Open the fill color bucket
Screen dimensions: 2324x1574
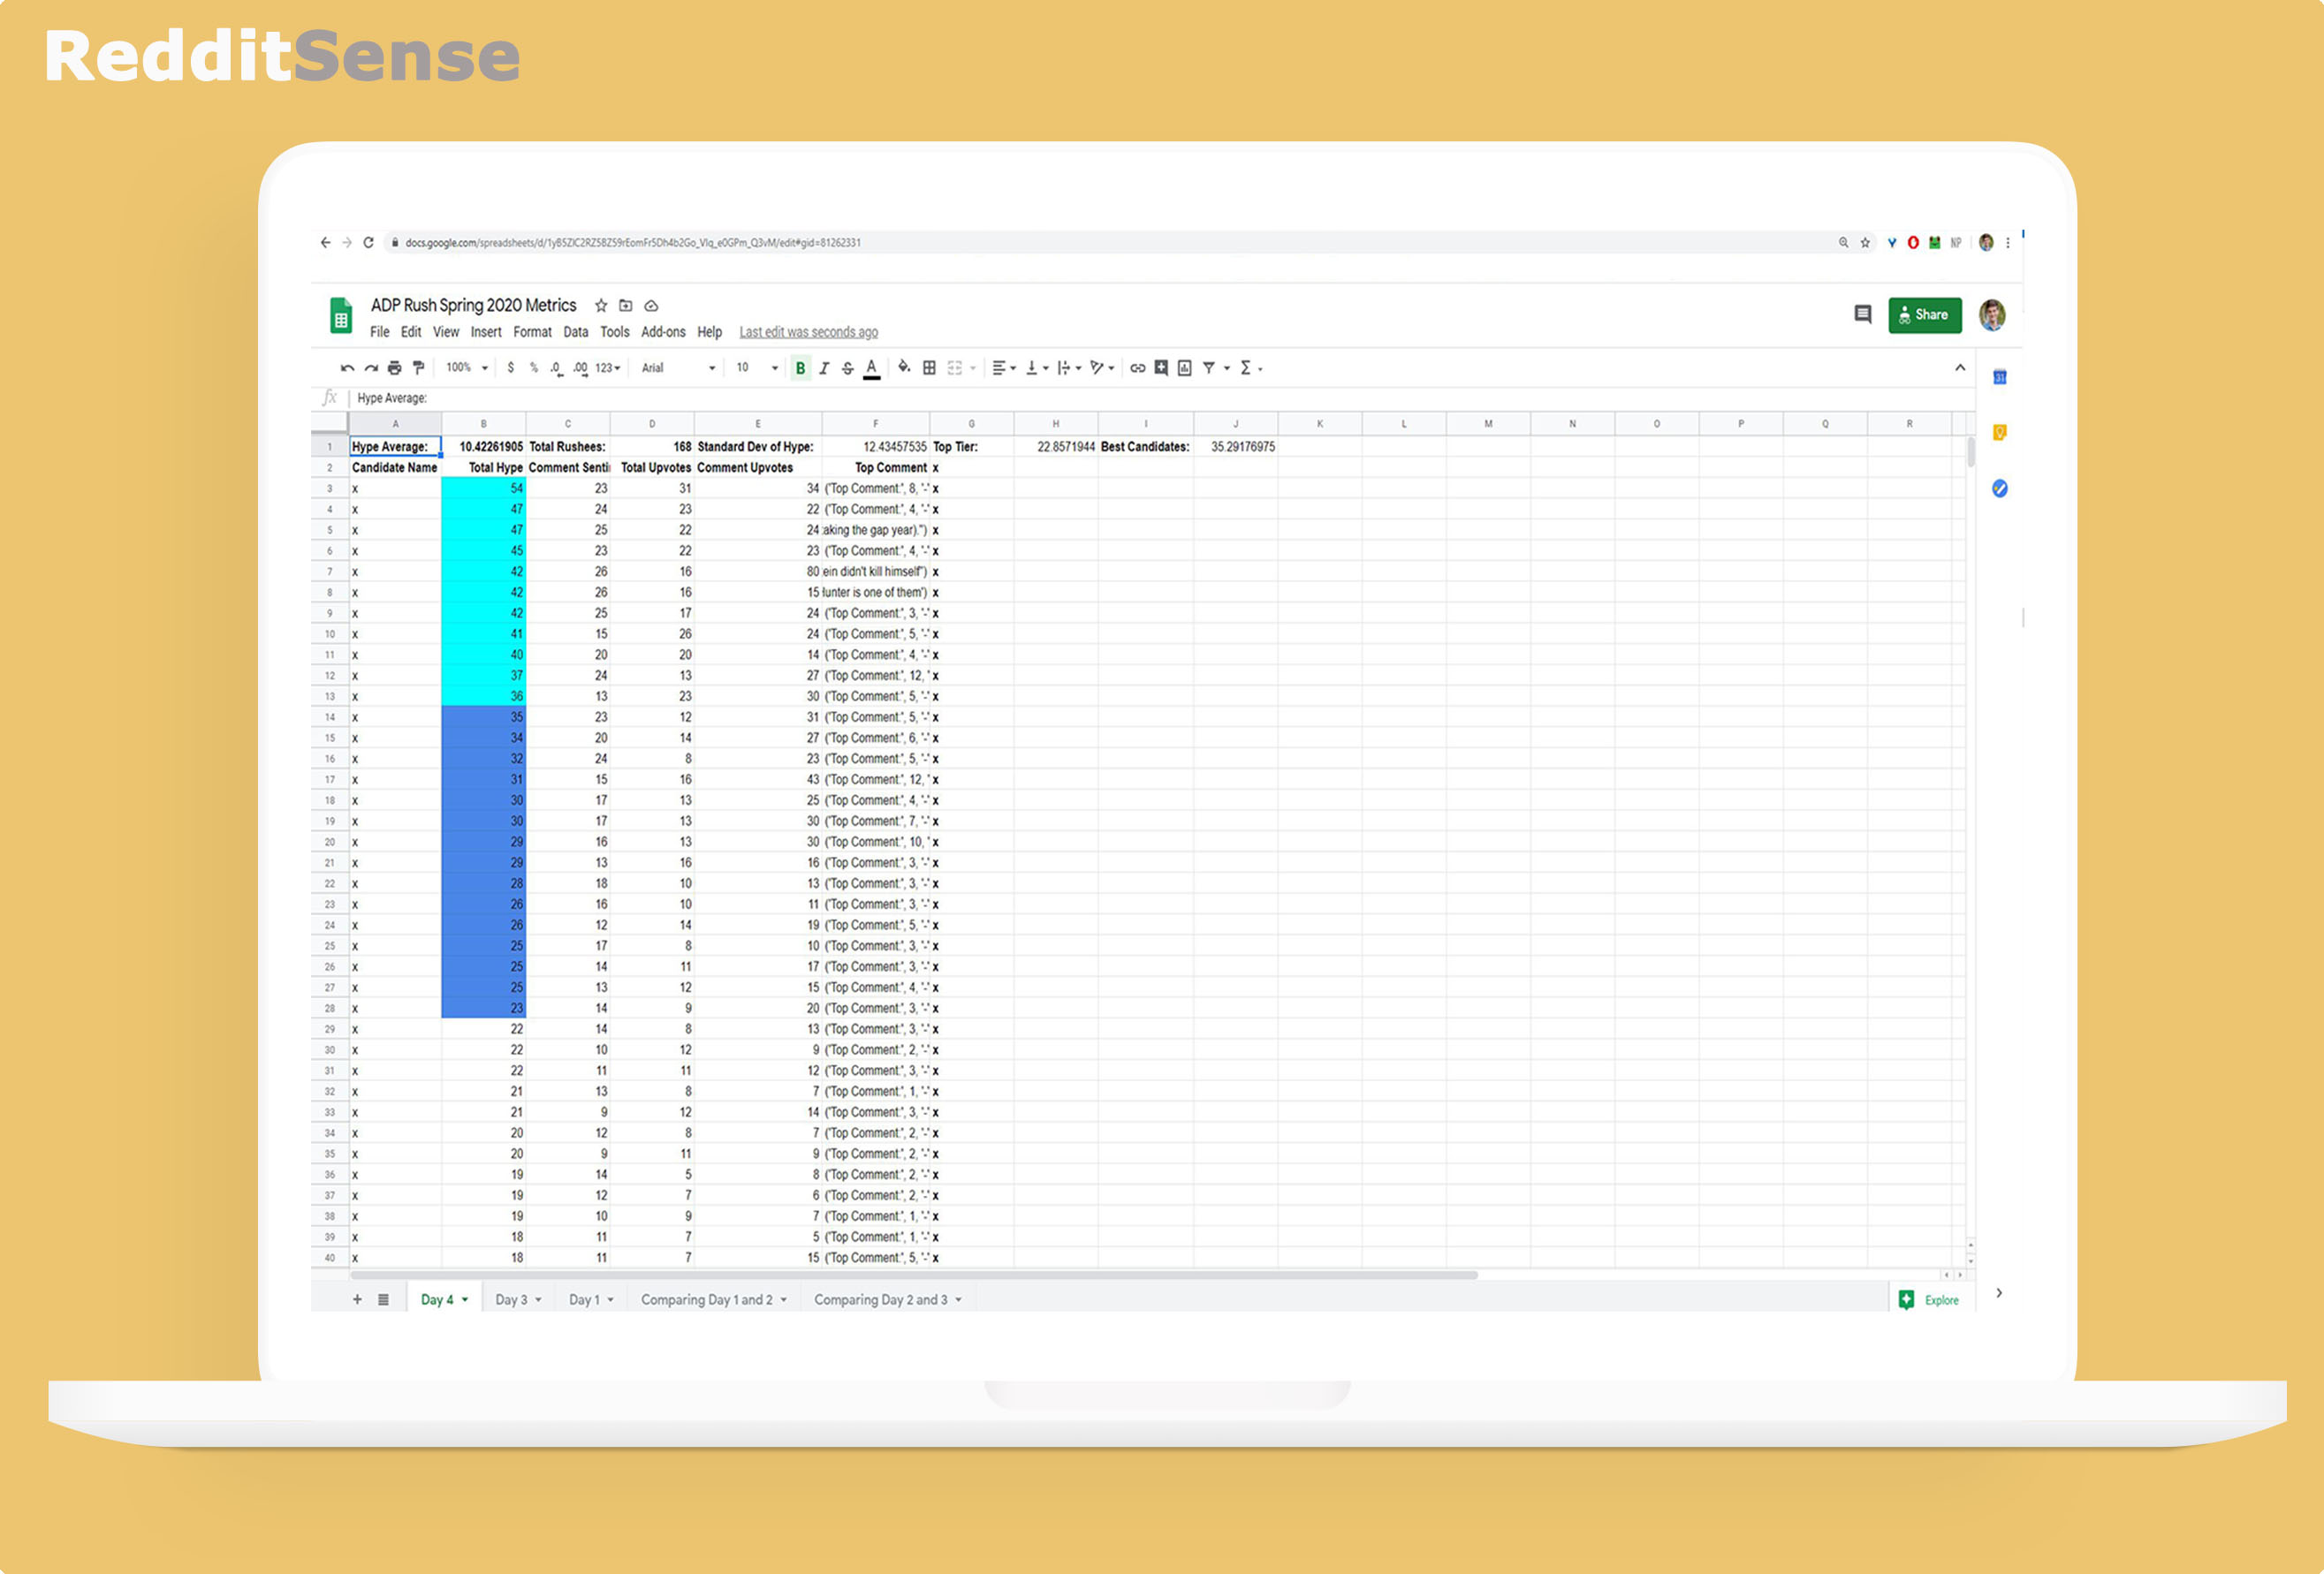tap(904, 367)
